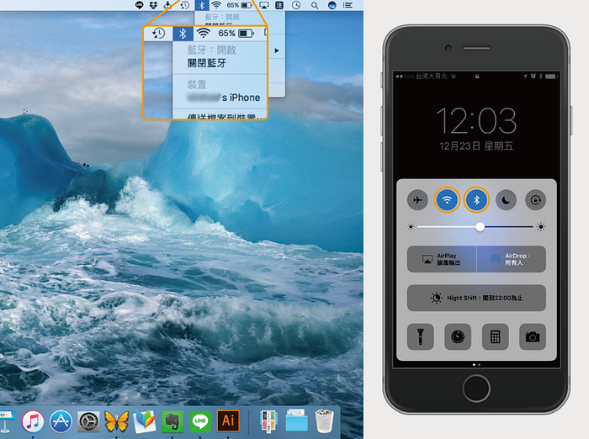Activate Siri from the menu bar
Viewport: 589px width, 439px height.
tap(332, 5)
